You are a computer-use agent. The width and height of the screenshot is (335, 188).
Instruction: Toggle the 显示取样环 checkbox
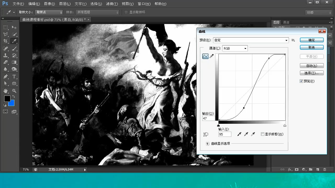click(x=126, y=12)
